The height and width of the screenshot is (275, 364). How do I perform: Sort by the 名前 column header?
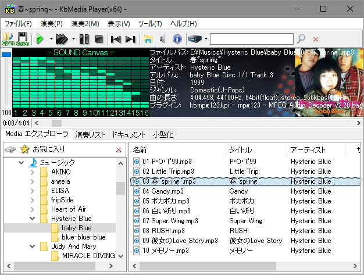point(179,150)
